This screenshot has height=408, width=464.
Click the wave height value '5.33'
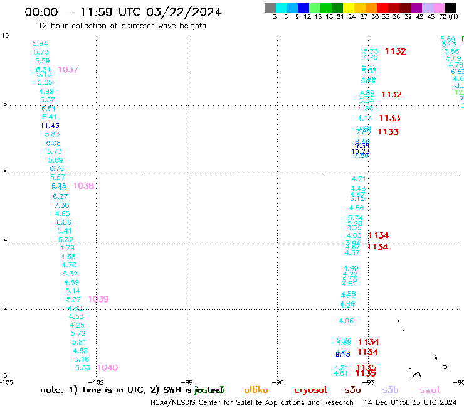click(83, 368)
